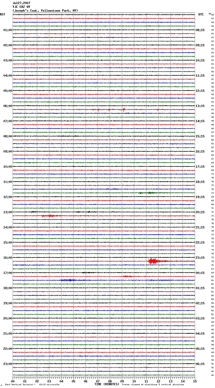Click the 12 minute axis tick label
The width and height of the screenshot is (215, 388).
pos(158,381)
